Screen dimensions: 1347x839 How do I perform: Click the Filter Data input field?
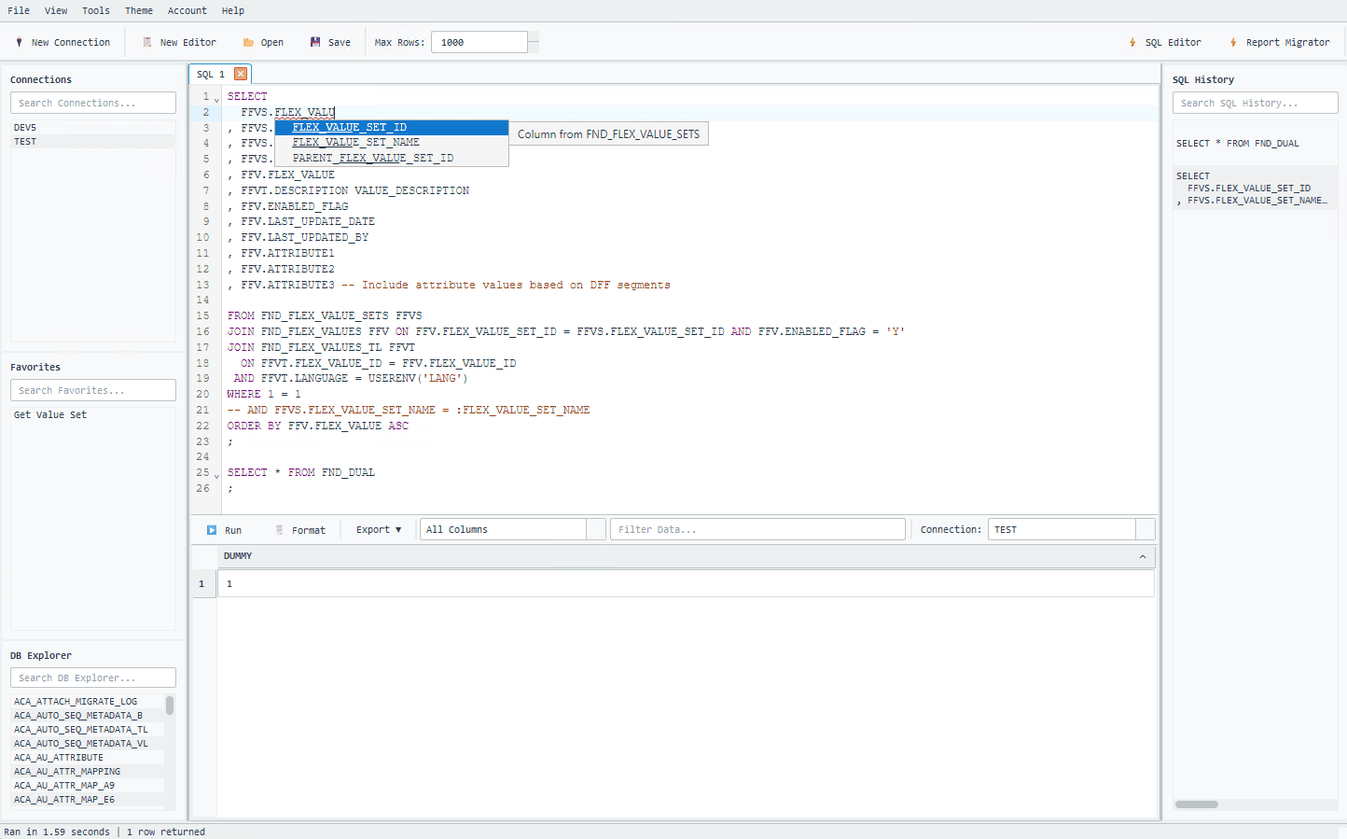(x=757, y=530)
